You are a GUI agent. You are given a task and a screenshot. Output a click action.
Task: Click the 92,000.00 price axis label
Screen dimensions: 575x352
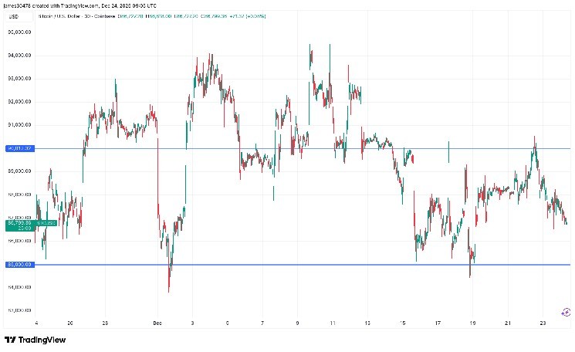19,102
